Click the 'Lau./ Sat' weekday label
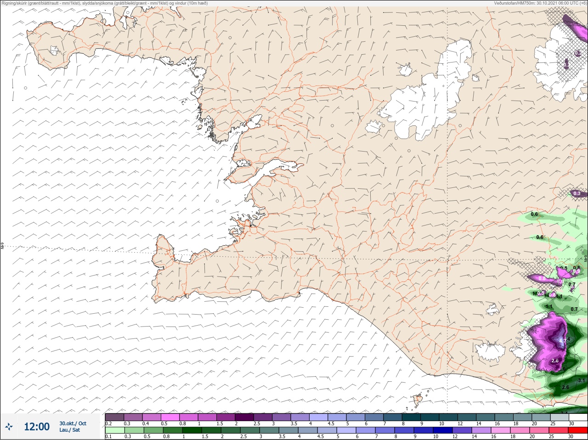Image resolution: width=588 pixels, height=440 pixels. (69, 430)
